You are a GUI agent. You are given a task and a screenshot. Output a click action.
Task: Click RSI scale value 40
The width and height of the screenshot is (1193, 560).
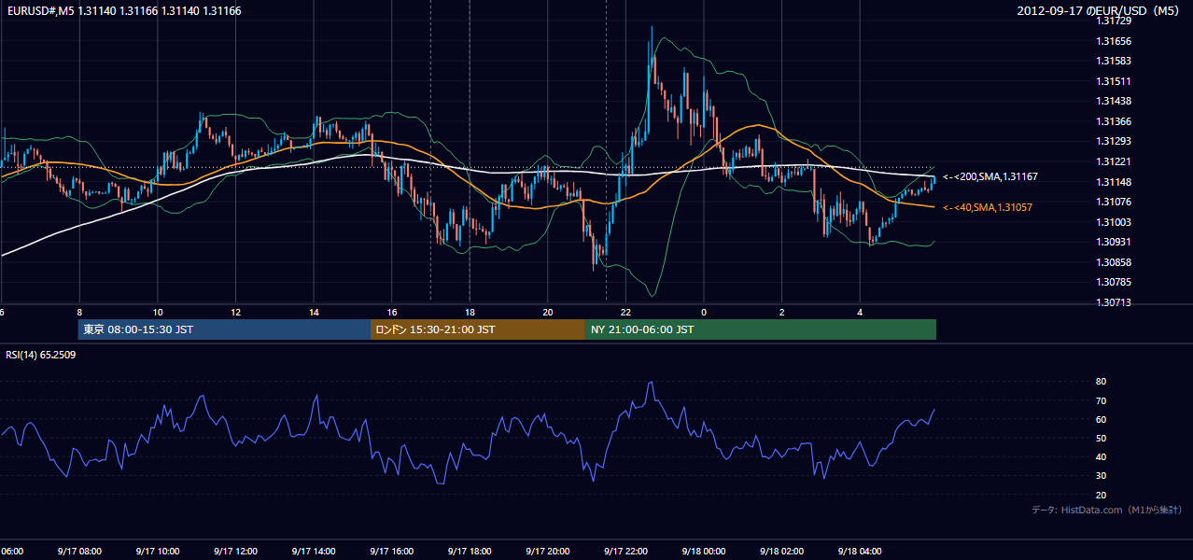pyautogui.click(x=1102, y=457)
